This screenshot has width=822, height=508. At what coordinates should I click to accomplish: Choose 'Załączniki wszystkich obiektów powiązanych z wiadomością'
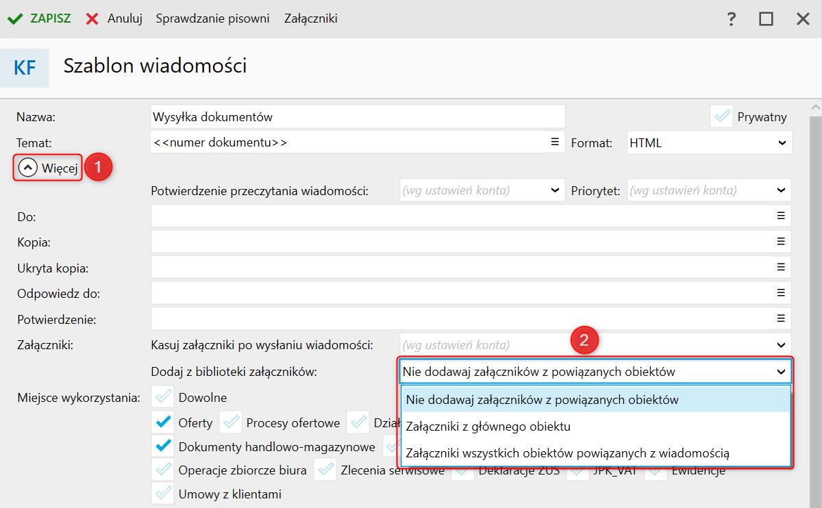coord(596,453)
